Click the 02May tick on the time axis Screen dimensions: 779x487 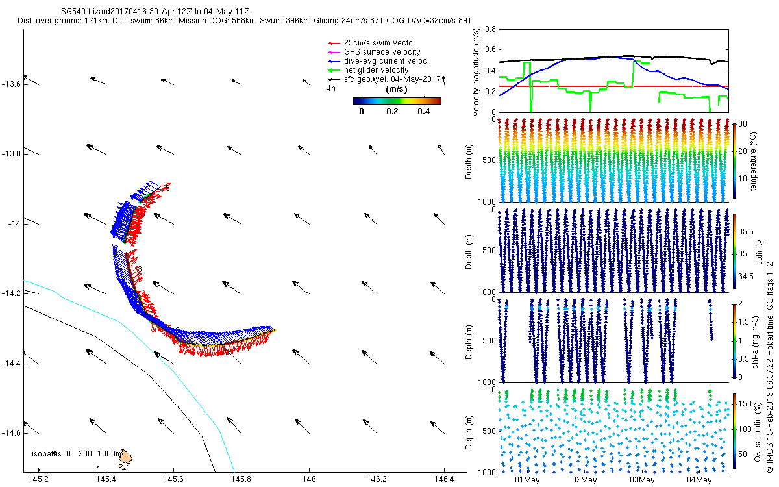(x=584, y=480)
